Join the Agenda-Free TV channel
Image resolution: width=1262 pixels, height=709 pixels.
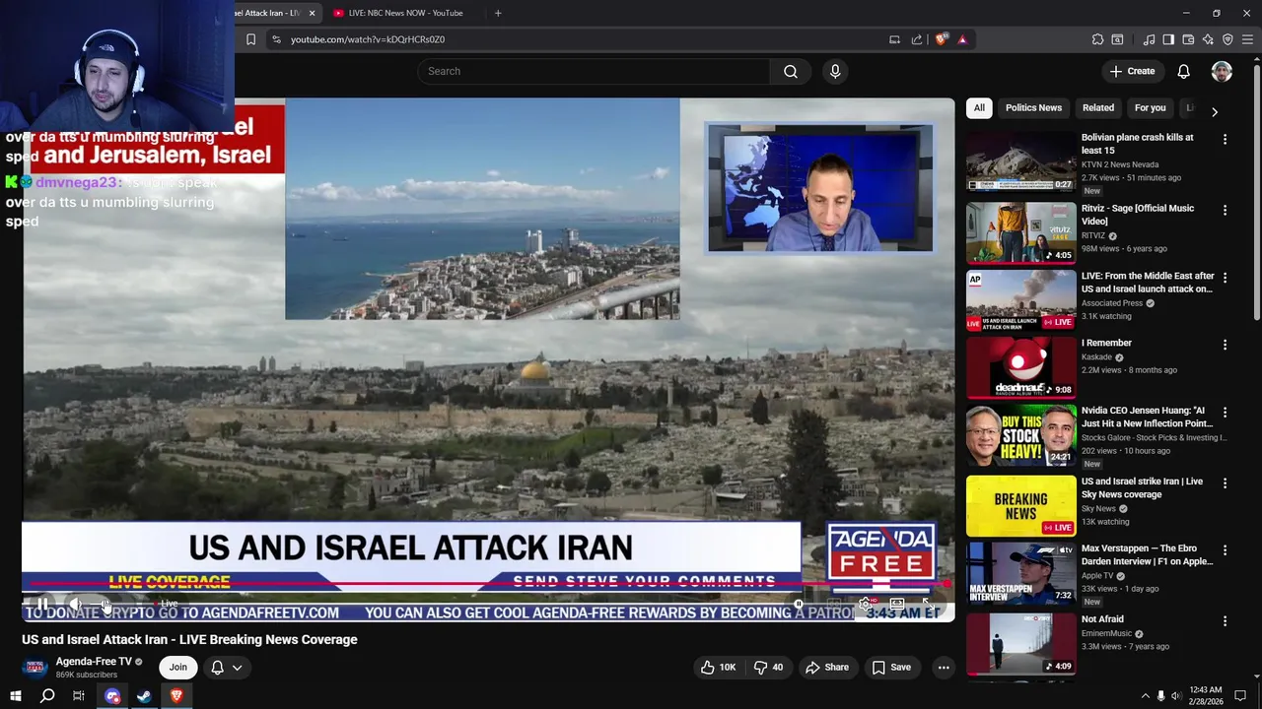click(177, 668)
